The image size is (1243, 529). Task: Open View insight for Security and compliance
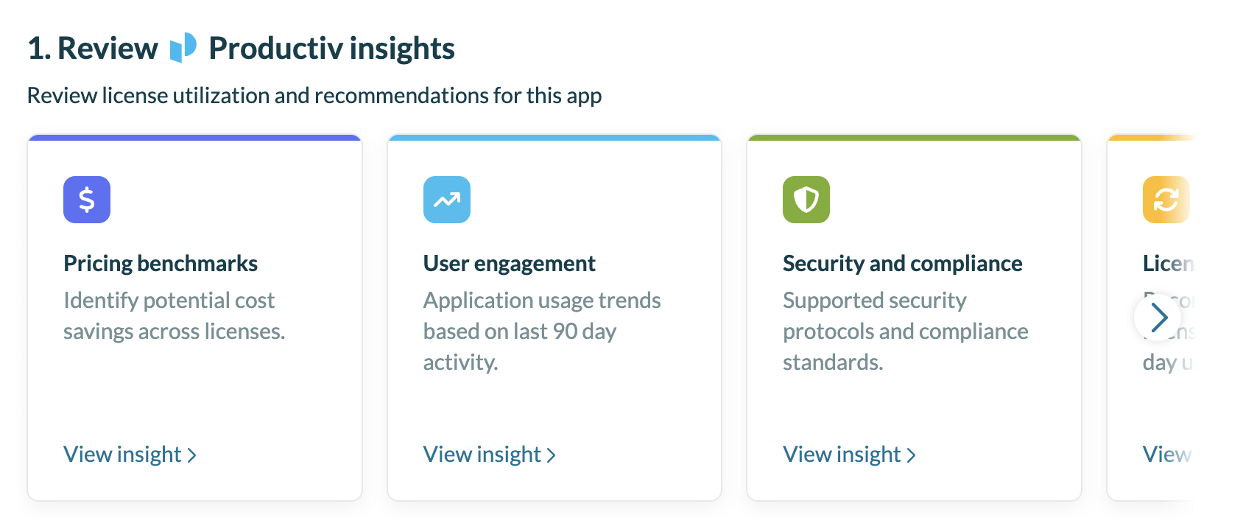848,455
